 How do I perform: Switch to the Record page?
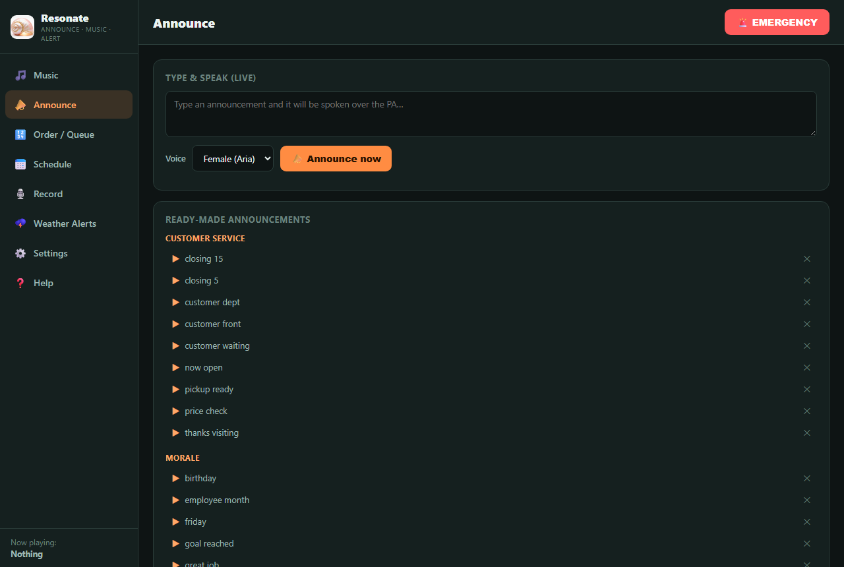coord(69,194)
